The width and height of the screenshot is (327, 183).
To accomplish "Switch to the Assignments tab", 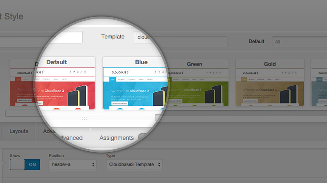I will click(116, 138).
